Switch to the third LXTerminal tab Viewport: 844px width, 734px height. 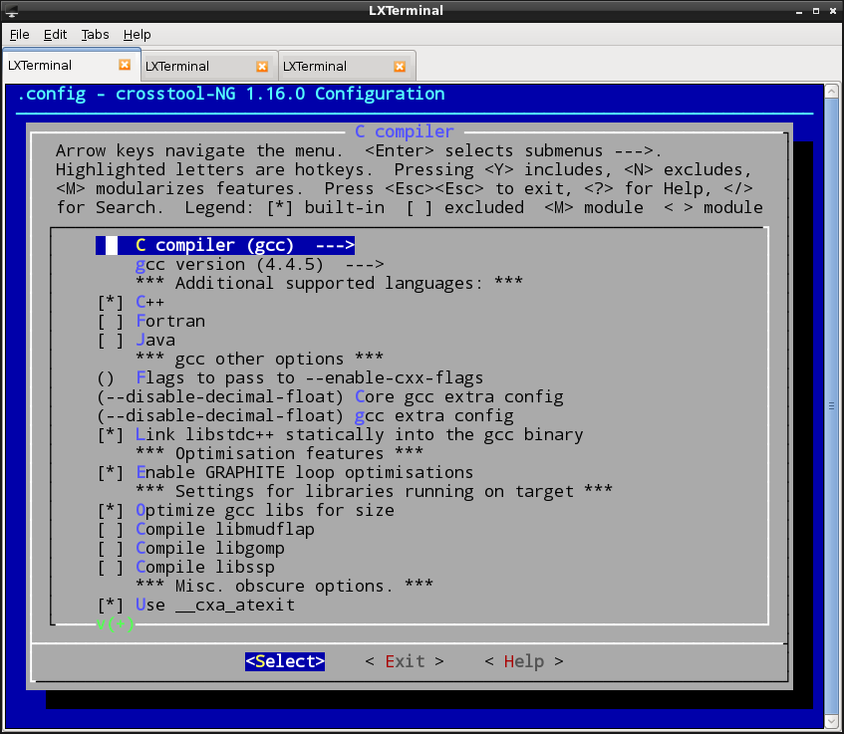tap(348, 66)
